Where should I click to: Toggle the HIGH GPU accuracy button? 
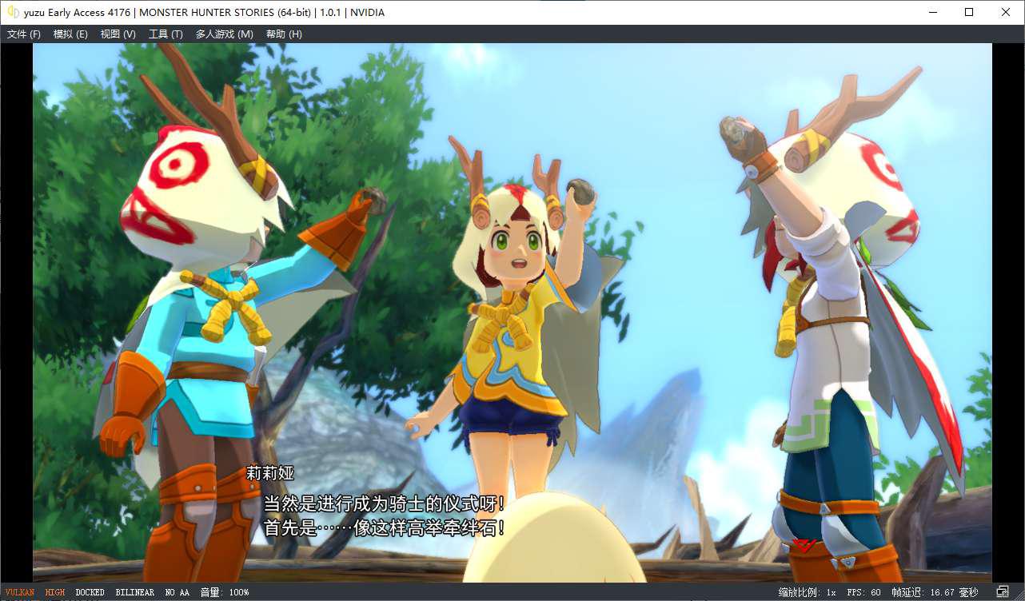(x=55, y=592)
